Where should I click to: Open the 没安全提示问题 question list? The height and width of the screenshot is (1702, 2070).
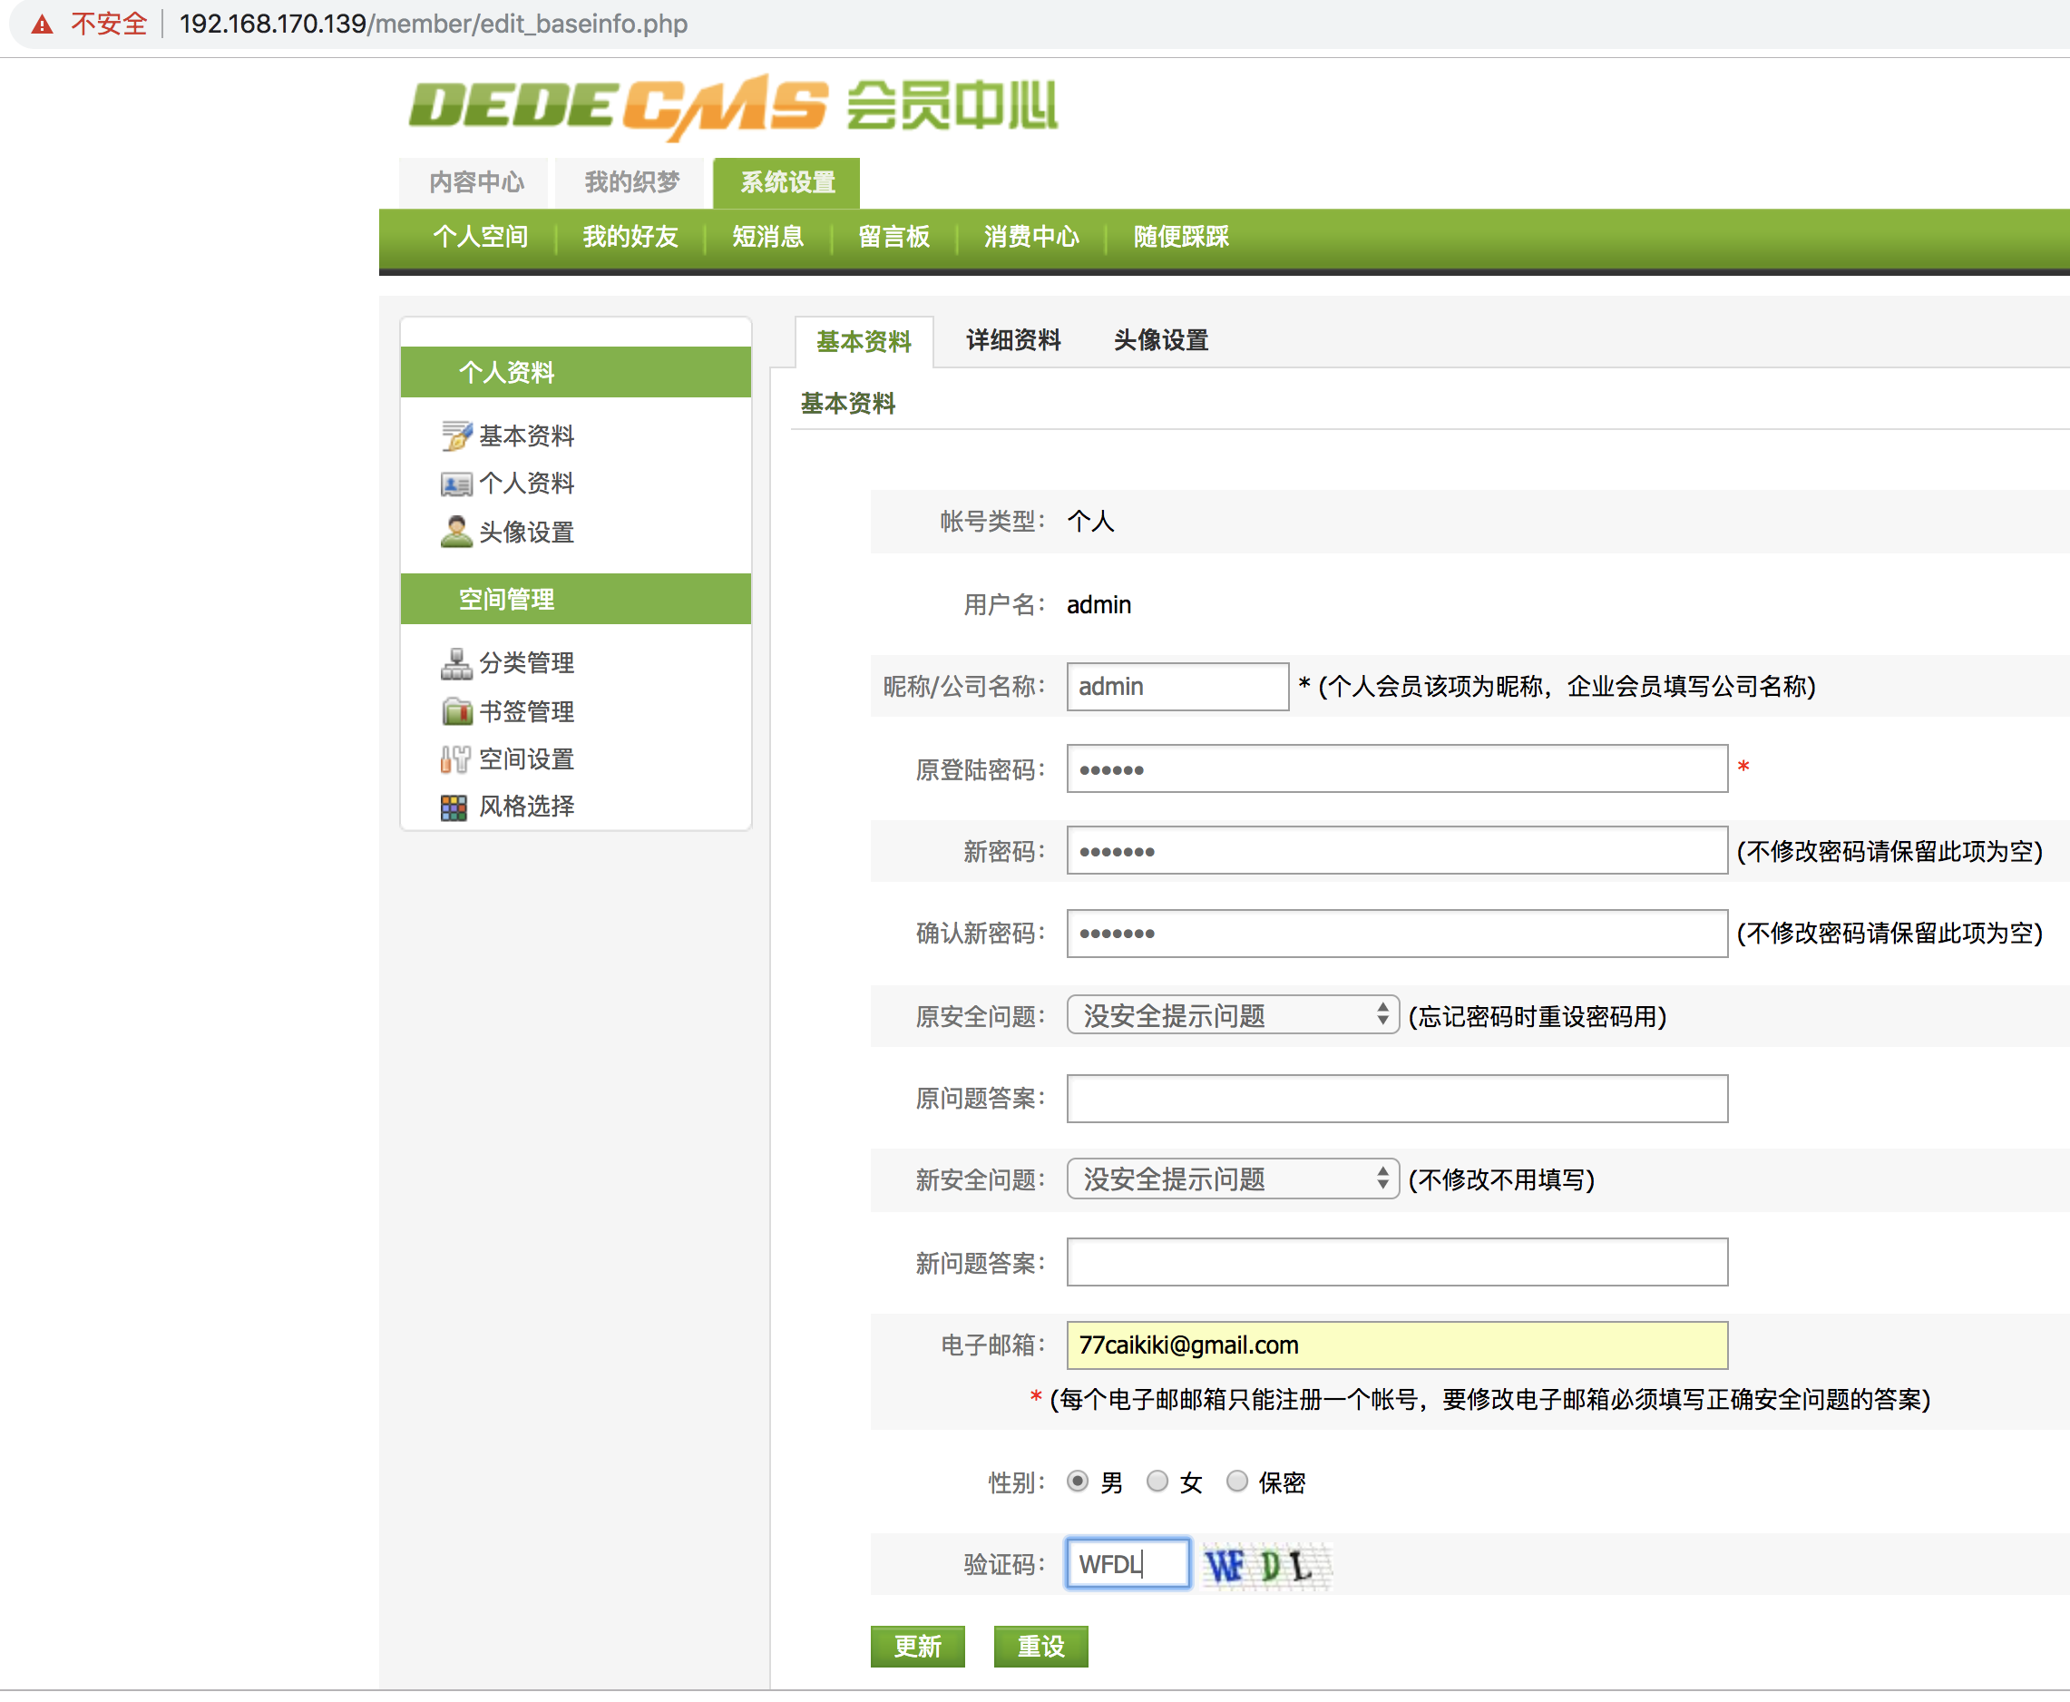(1232, 1014)
